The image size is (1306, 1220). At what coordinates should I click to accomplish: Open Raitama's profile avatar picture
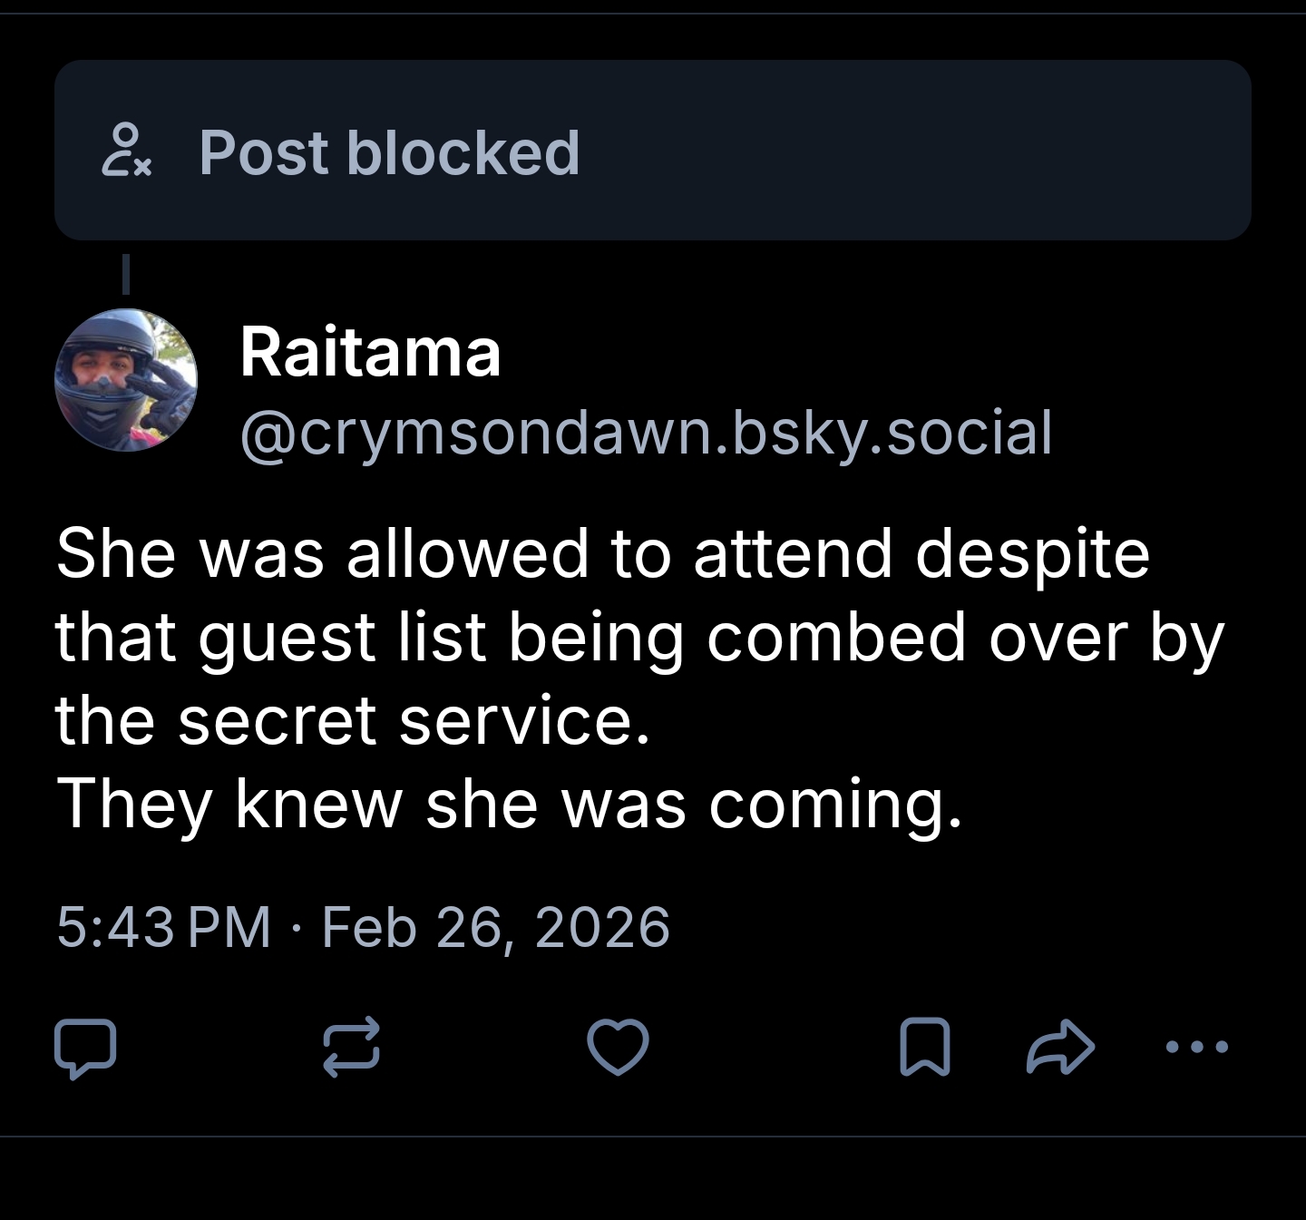click(x=126, y=380)
